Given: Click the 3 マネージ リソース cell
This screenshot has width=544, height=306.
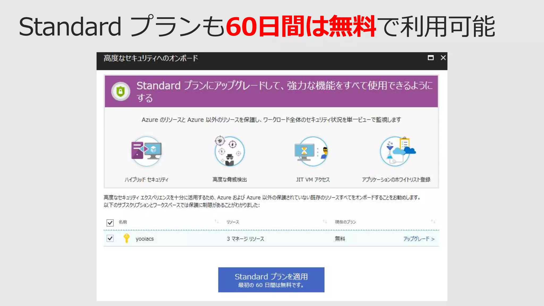Looking at the screenshot, I should point(245,239).
